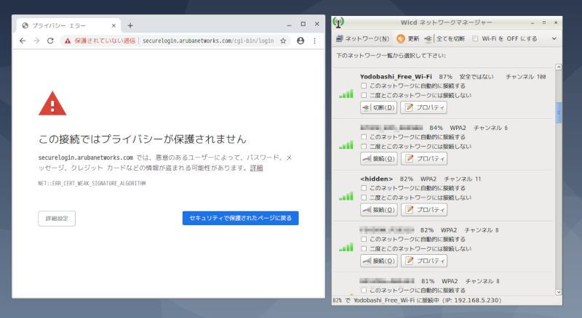This screenshot has width=582, height=318.
Task: Click the signal bars icon of the 82% channel 8 network
Action: (346, 247)
